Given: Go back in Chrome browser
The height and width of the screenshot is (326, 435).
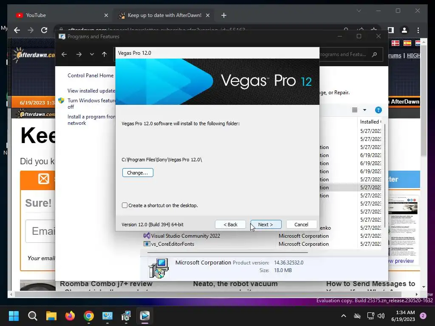Looking at the screenshot, I should click(x=17, y=30).
